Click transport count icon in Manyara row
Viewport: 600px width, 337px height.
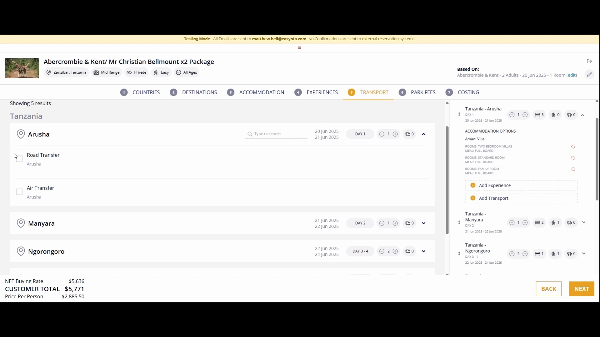[x=410, y=223]
